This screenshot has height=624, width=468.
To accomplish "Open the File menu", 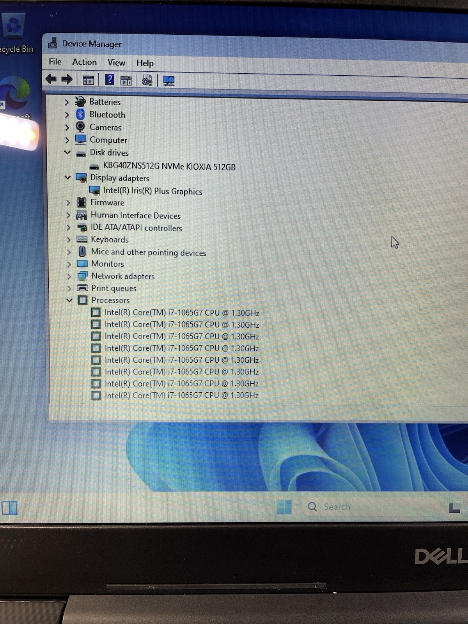I will 55,62.
